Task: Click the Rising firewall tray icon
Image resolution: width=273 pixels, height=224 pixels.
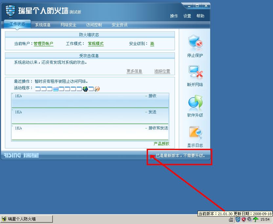Action: point(238,219)
